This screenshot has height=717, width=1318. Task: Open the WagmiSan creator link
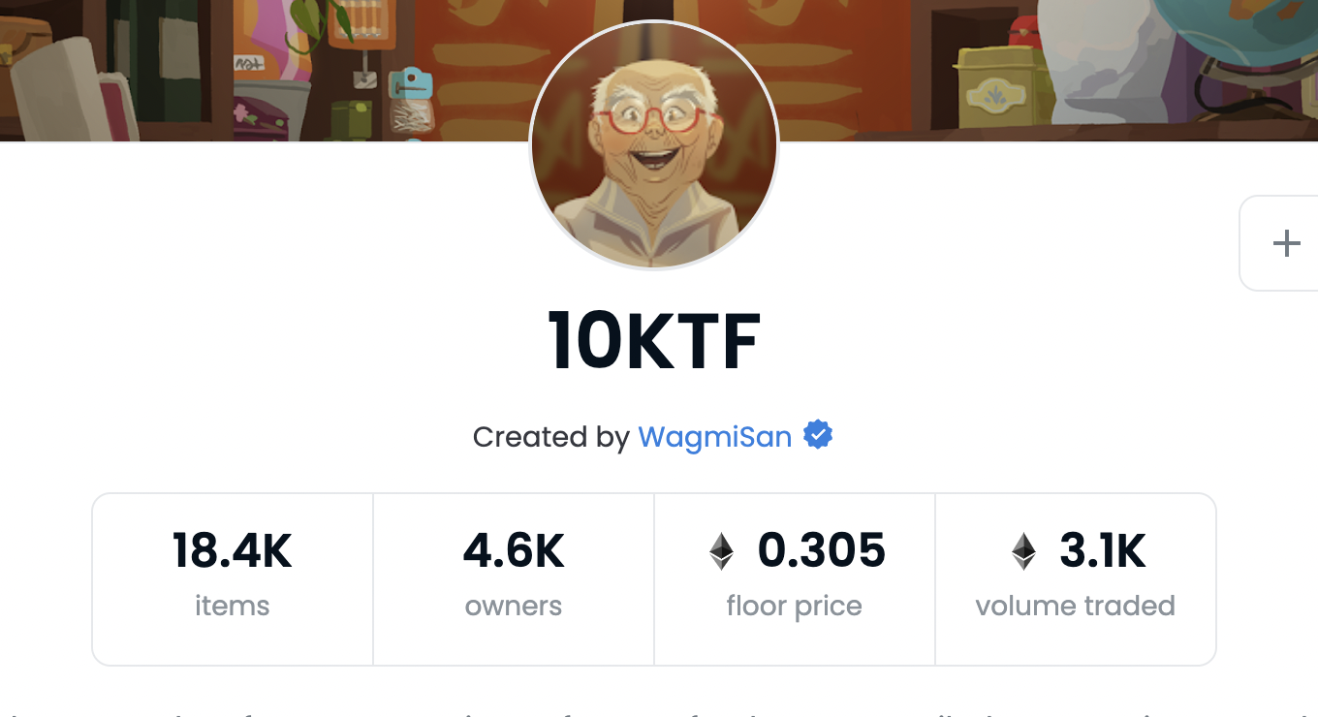tap(714, 437)
